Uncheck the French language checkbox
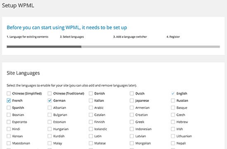The image size is (227, 149). pos(9,100)
